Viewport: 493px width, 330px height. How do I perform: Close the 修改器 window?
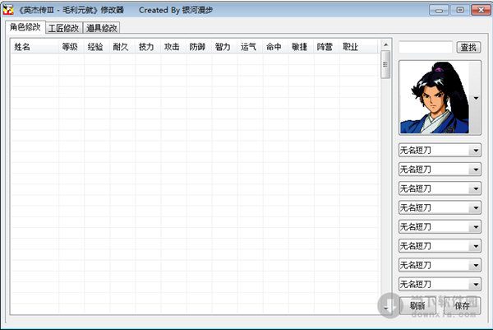coord(481,10)
